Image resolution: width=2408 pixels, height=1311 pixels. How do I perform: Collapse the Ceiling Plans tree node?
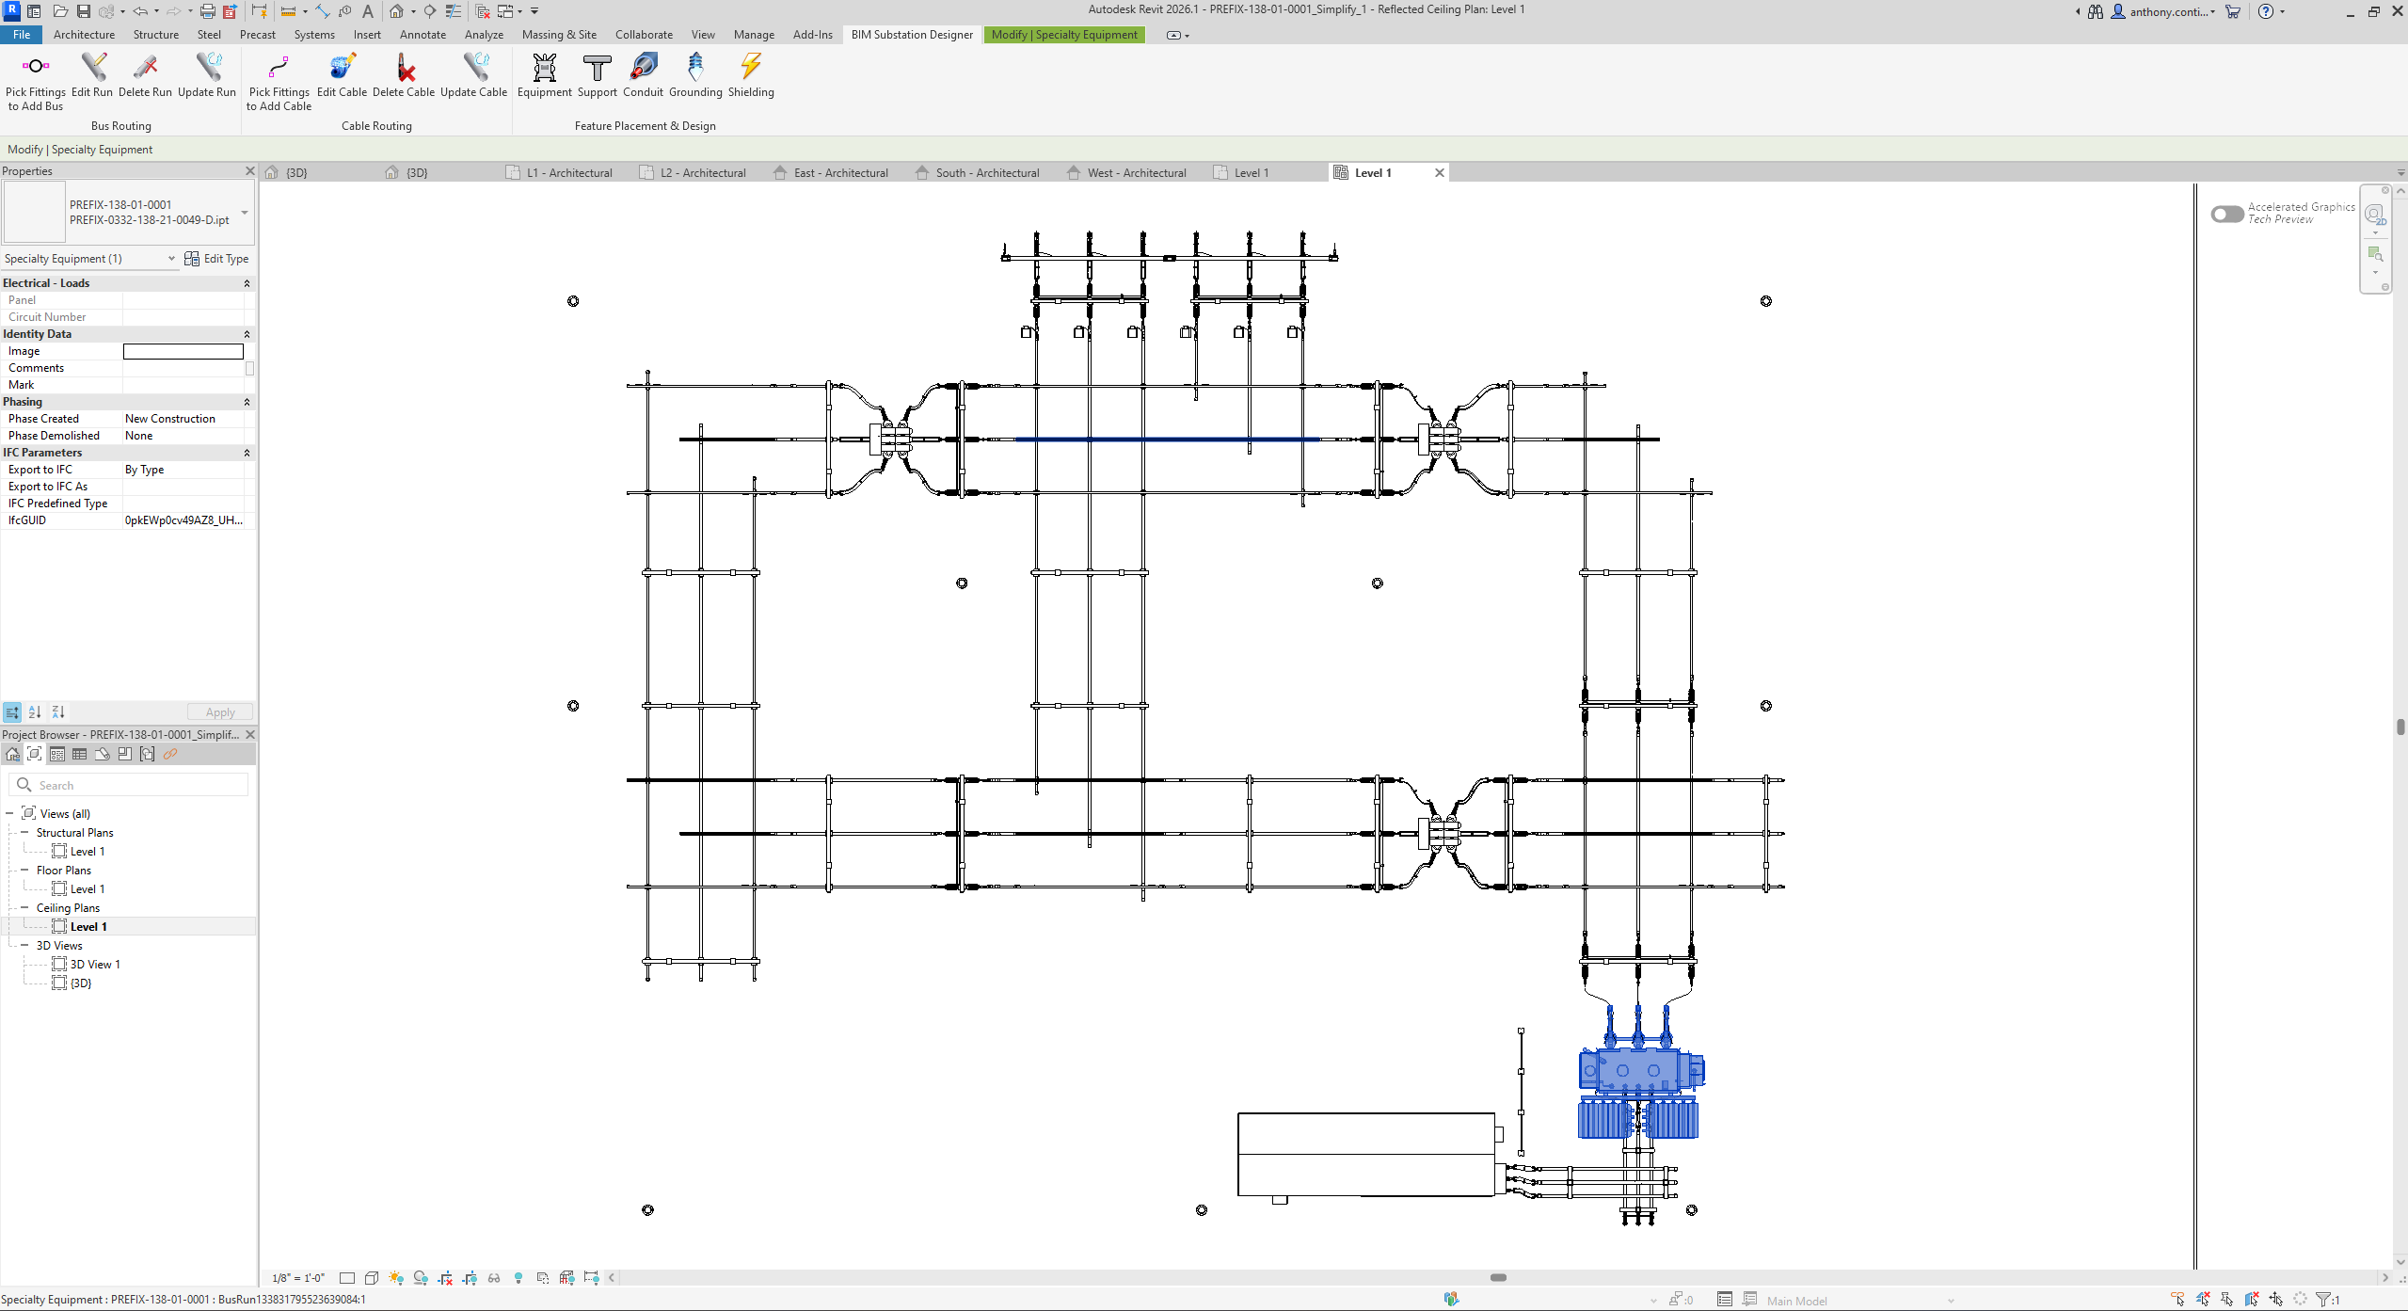click(24, 907)
